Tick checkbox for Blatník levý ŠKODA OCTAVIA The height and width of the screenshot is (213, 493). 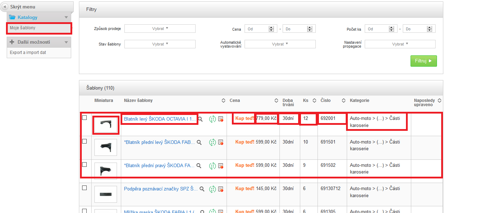pos(85,118)
